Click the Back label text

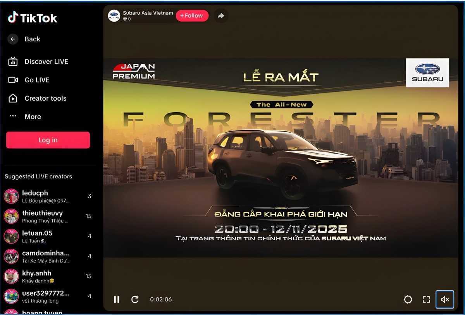[x=33, y=39]
